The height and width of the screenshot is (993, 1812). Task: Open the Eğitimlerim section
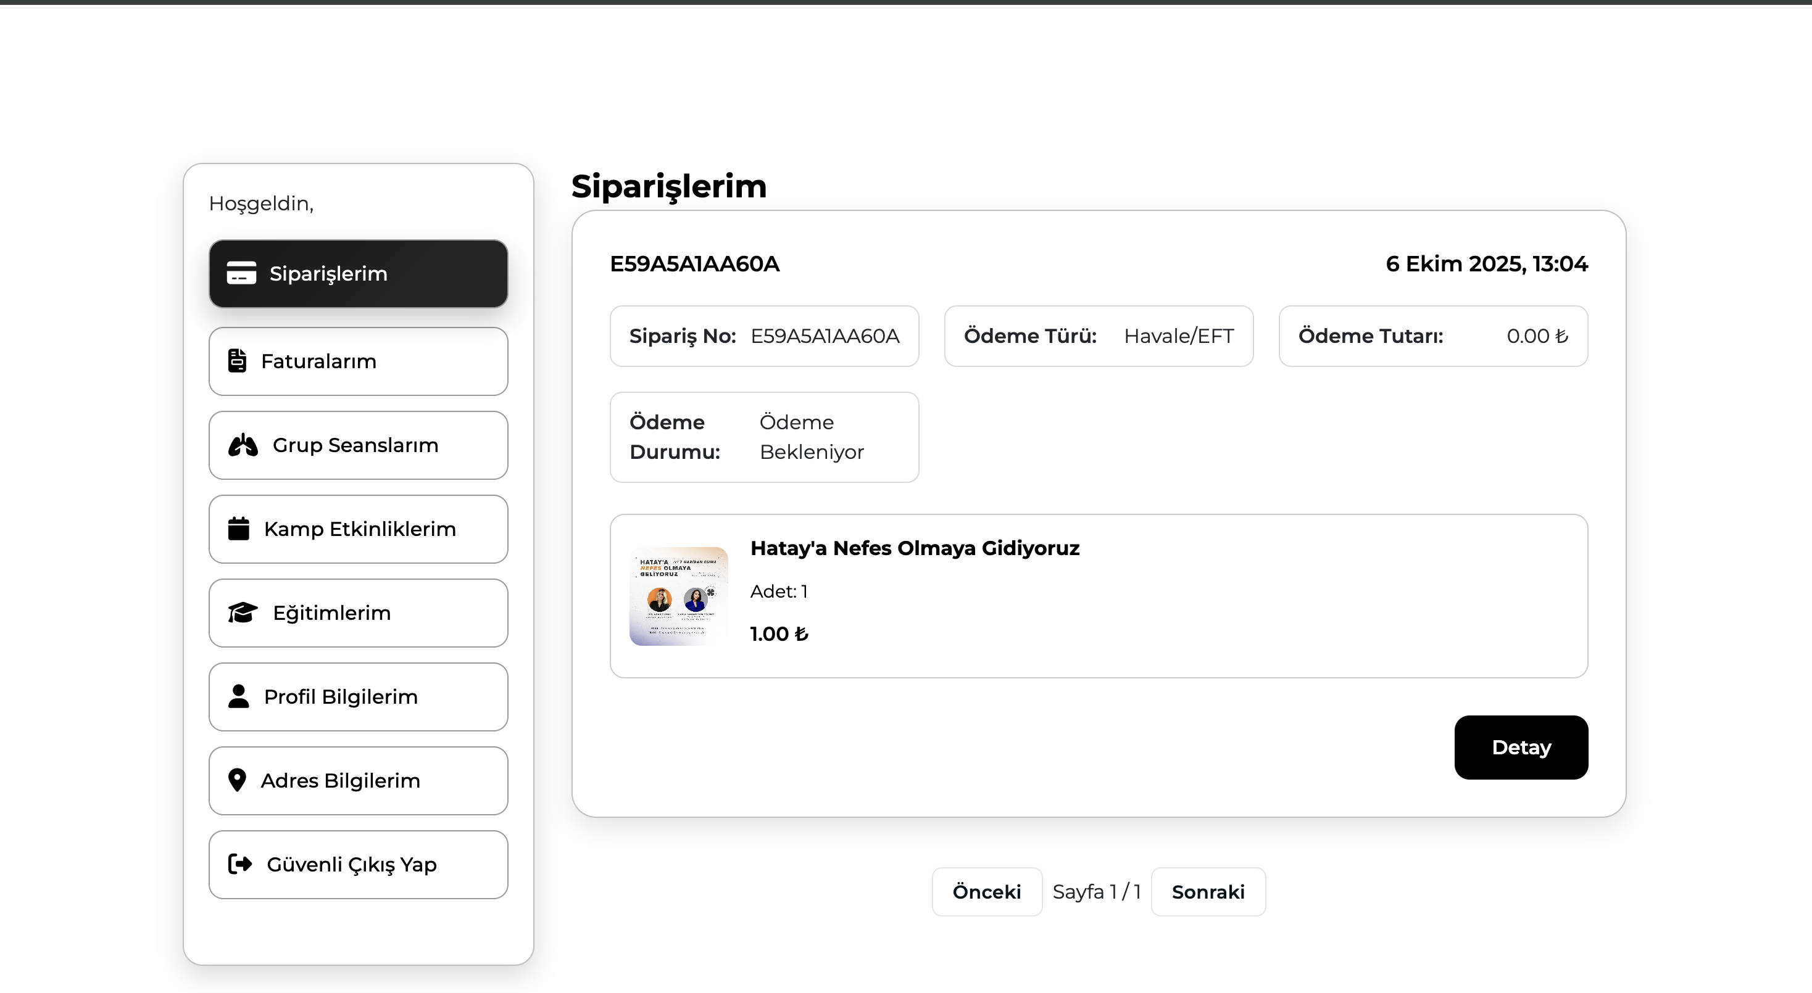[x=358, y=613]
